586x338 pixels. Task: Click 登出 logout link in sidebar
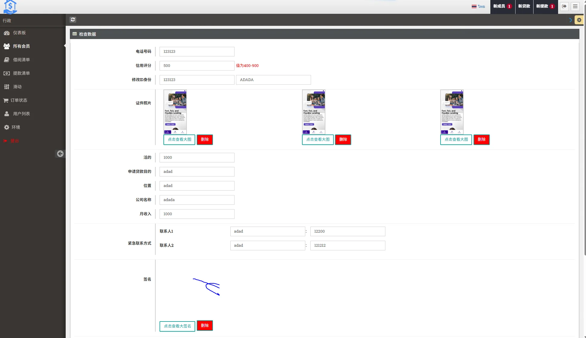[14, 141]
